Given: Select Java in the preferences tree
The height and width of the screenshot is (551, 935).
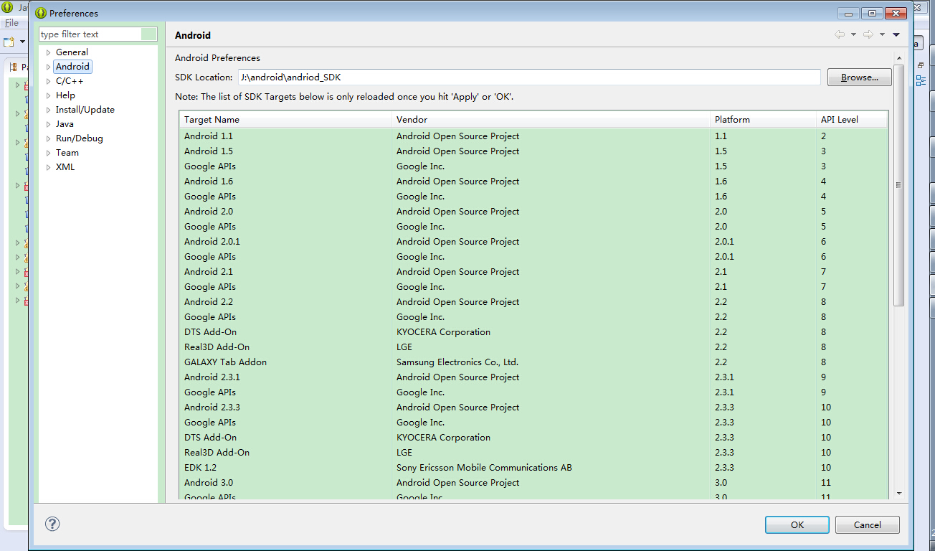Looking at the screenshot, I should click(65, 124).
